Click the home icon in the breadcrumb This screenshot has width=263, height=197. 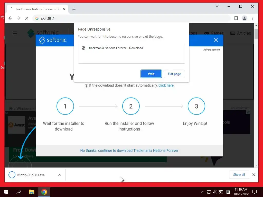click(x=11, y=109)
